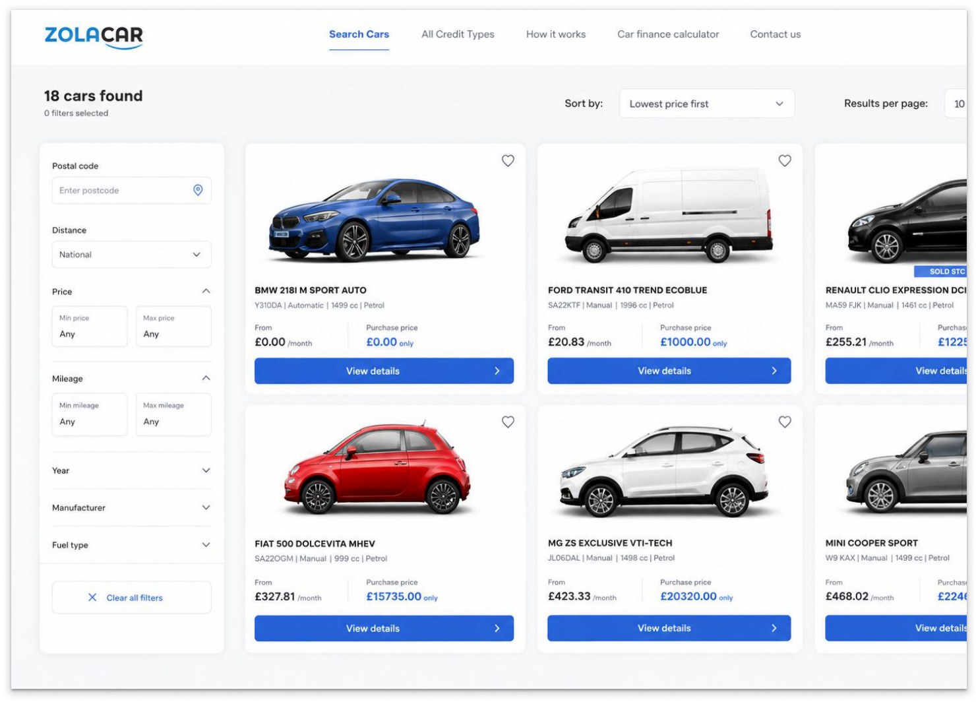The image size is (976, 702).
Task: Open the Sort by Lowest price first dropdown
Action: [707, 104]
